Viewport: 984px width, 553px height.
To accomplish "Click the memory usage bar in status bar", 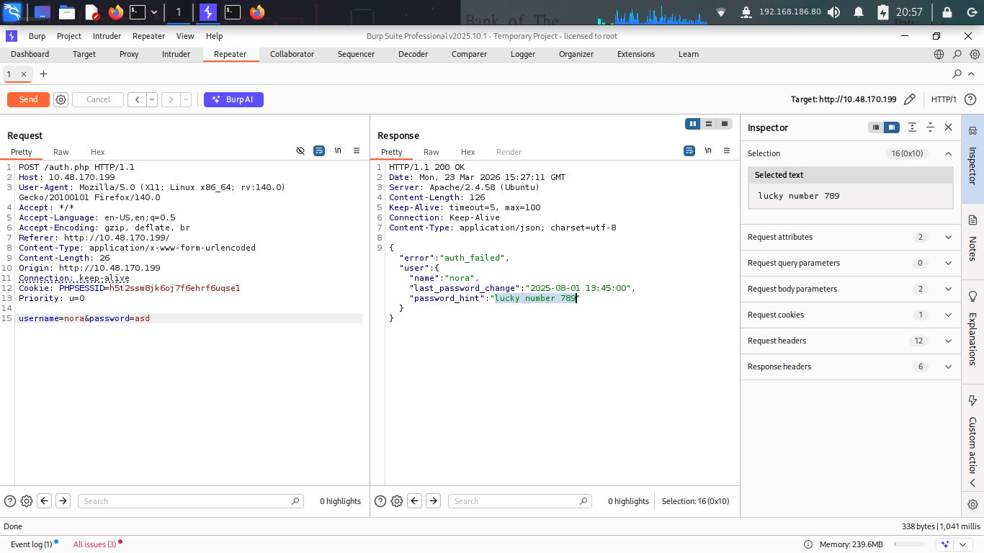I will 908,544.
